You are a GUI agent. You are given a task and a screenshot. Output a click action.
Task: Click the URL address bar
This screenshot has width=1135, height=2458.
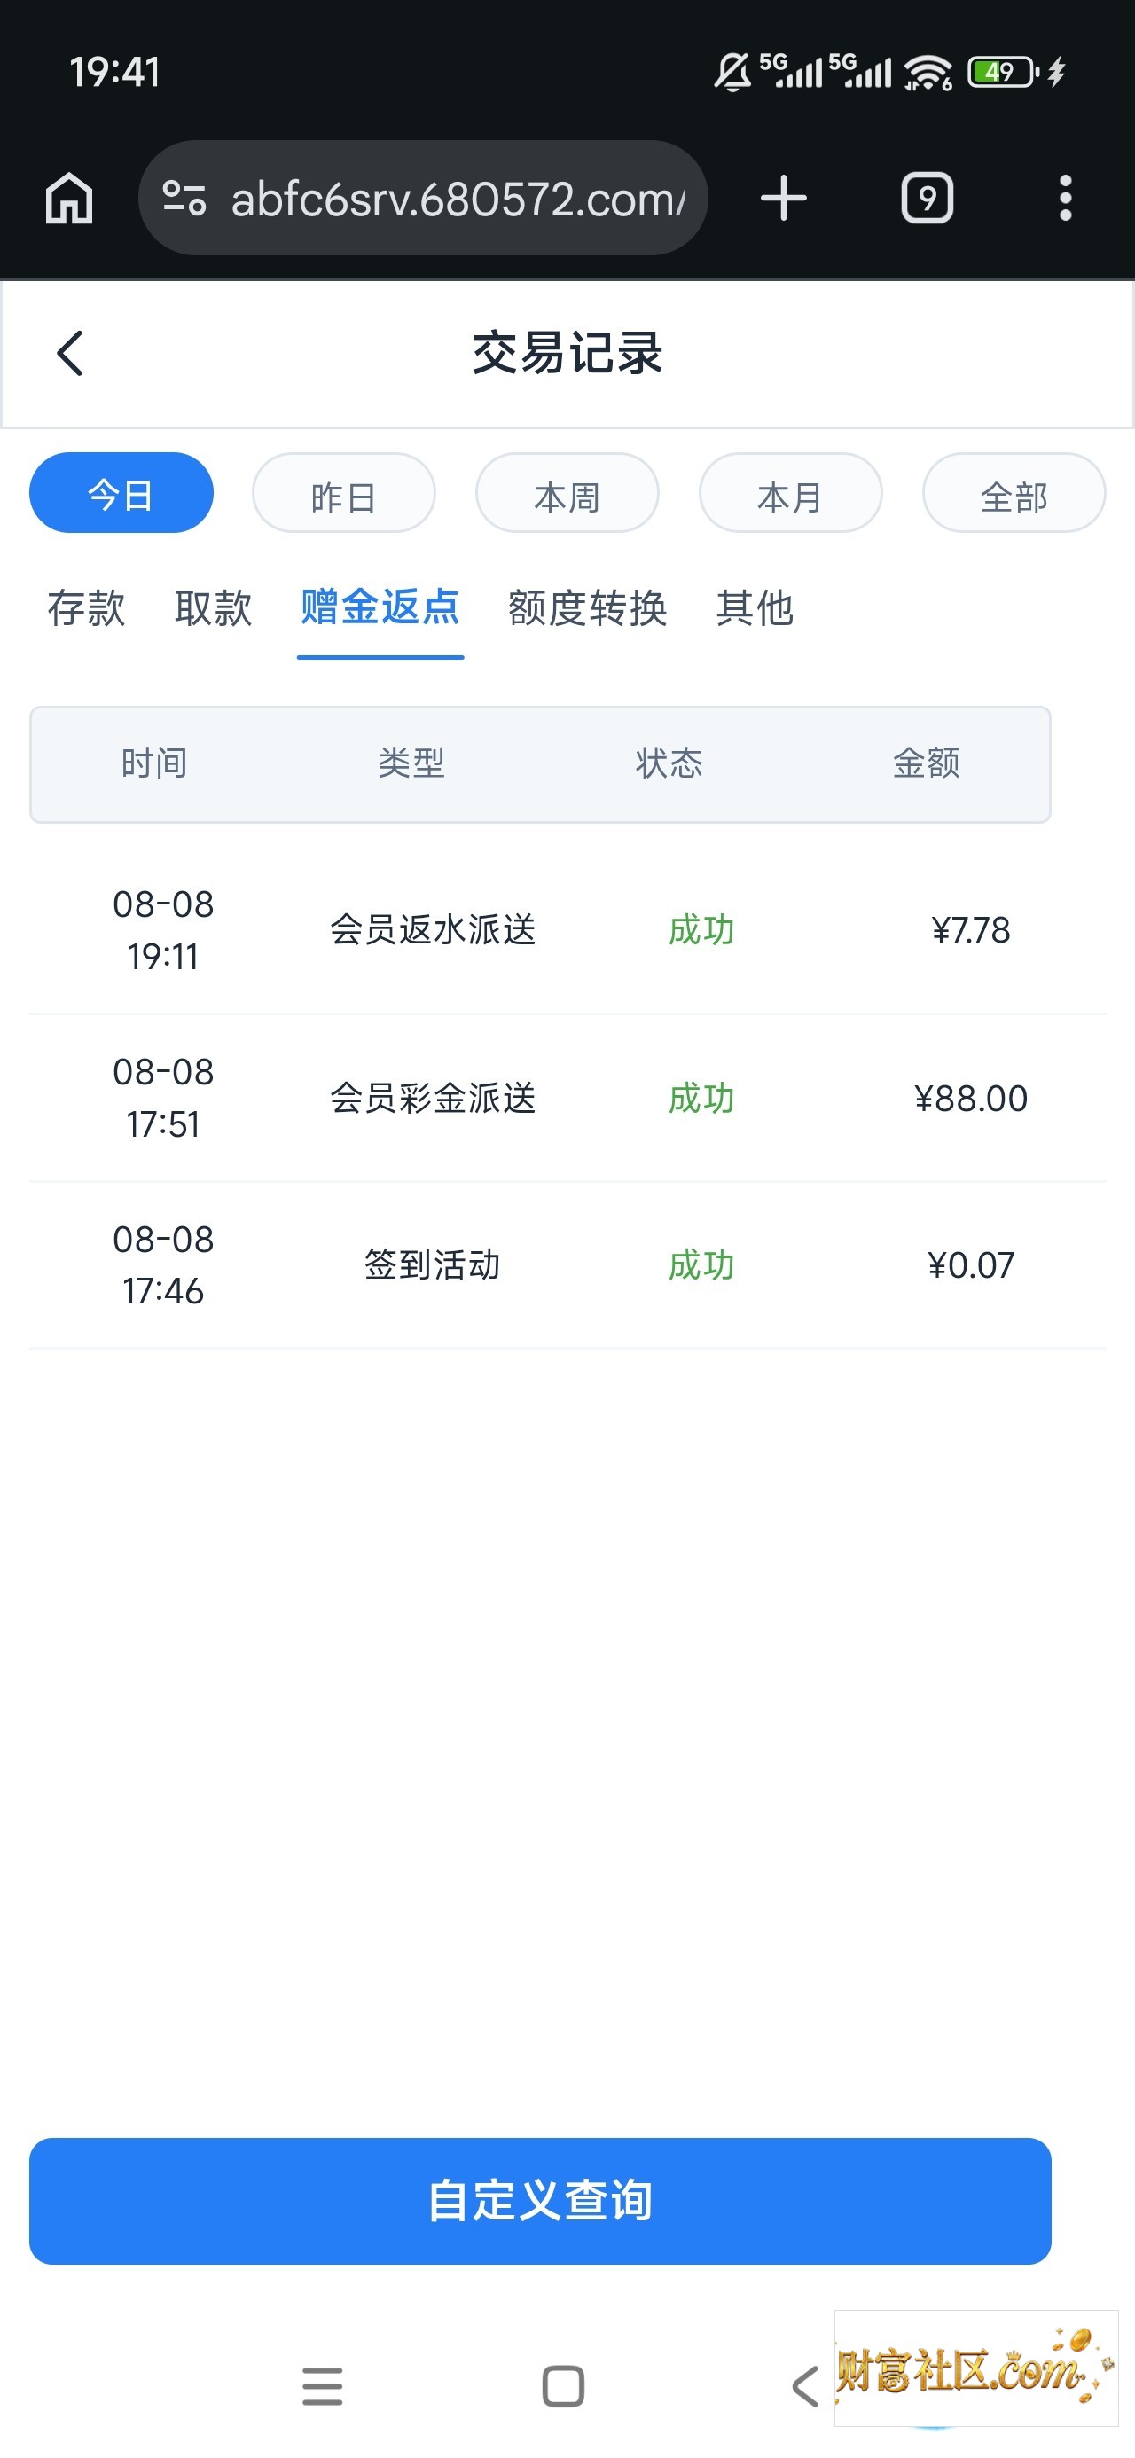click(x=423, y=199)
